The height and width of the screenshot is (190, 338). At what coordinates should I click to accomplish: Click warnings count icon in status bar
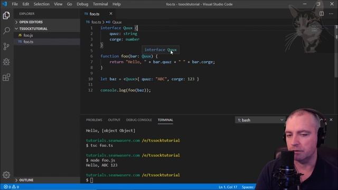tap(14, 187)
